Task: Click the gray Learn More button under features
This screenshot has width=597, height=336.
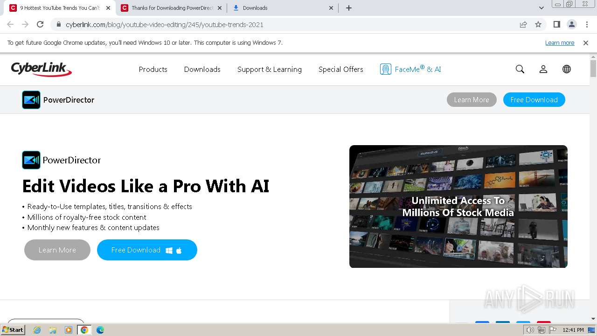Action: (57, 250)
